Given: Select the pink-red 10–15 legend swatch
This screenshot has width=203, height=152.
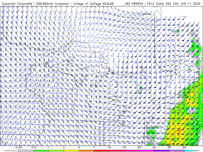Looking at the screenshot, I should pos(116,151).
